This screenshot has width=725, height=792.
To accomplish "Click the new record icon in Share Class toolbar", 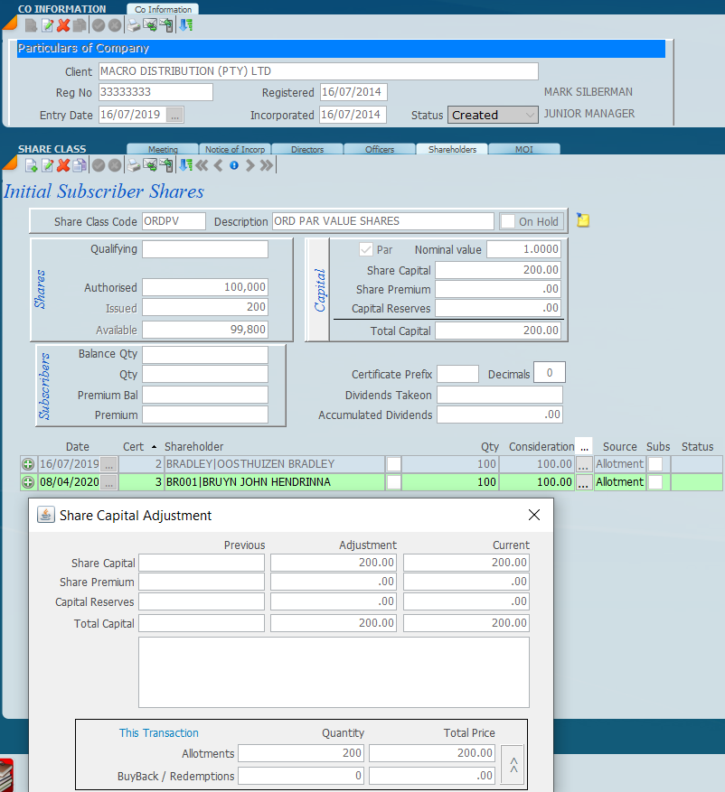I will 31,165.
